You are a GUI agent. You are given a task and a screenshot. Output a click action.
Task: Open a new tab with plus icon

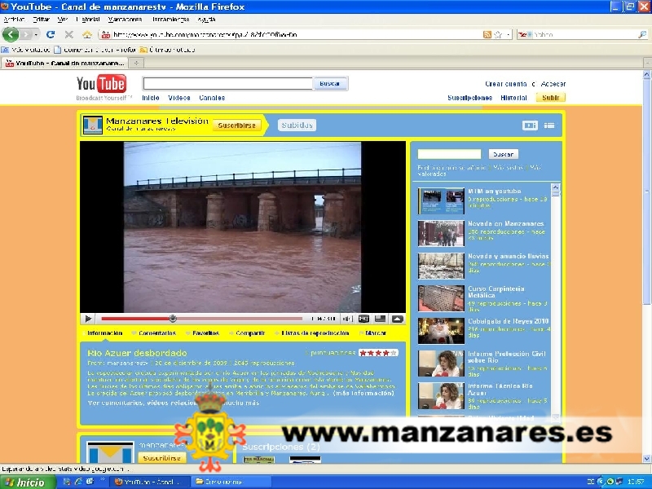click(136, 64)
